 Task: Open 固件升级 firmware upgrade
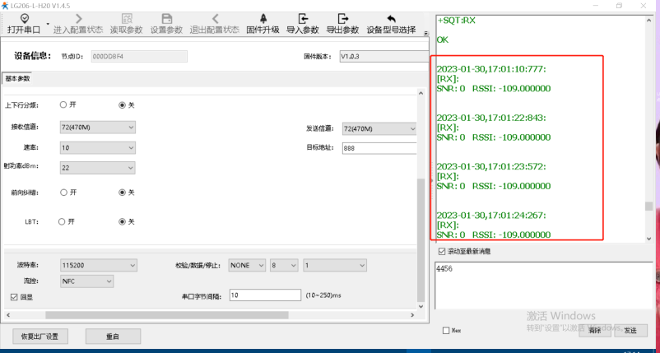point(263,18)
